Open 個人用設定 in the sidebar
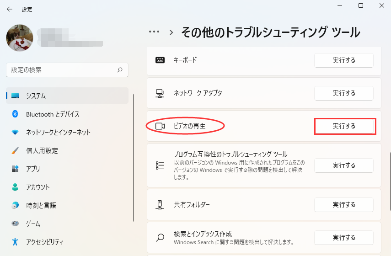This screenshot has width=391, height=256. tap(67, 150)
